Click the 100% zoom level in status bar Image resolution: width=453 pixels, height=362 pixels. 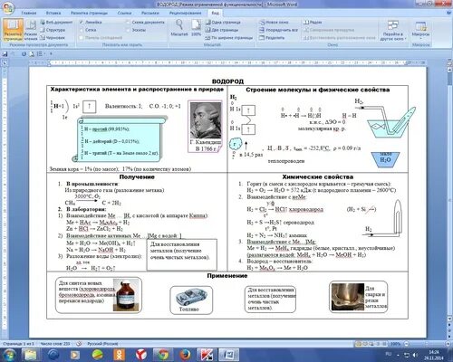(395, 344)
